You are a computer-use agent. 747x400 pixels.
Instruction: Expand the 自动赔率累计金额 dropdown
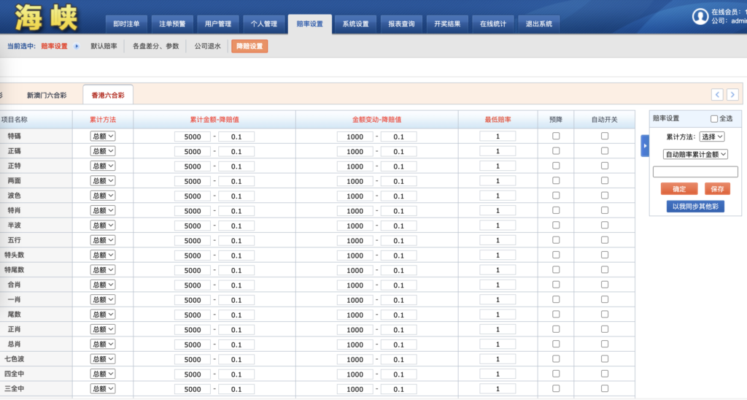695,154
